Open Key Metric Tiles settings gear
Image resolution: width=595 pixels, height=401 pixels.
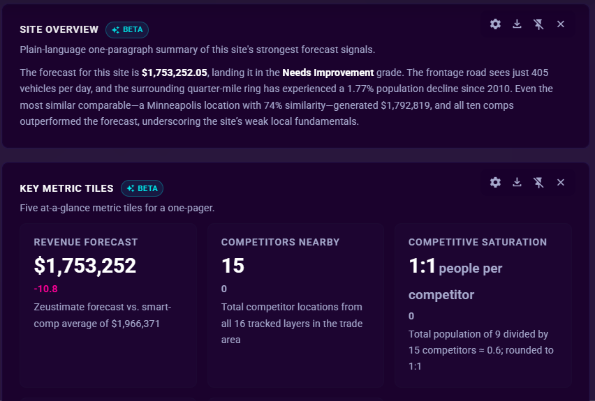(495, 183)
